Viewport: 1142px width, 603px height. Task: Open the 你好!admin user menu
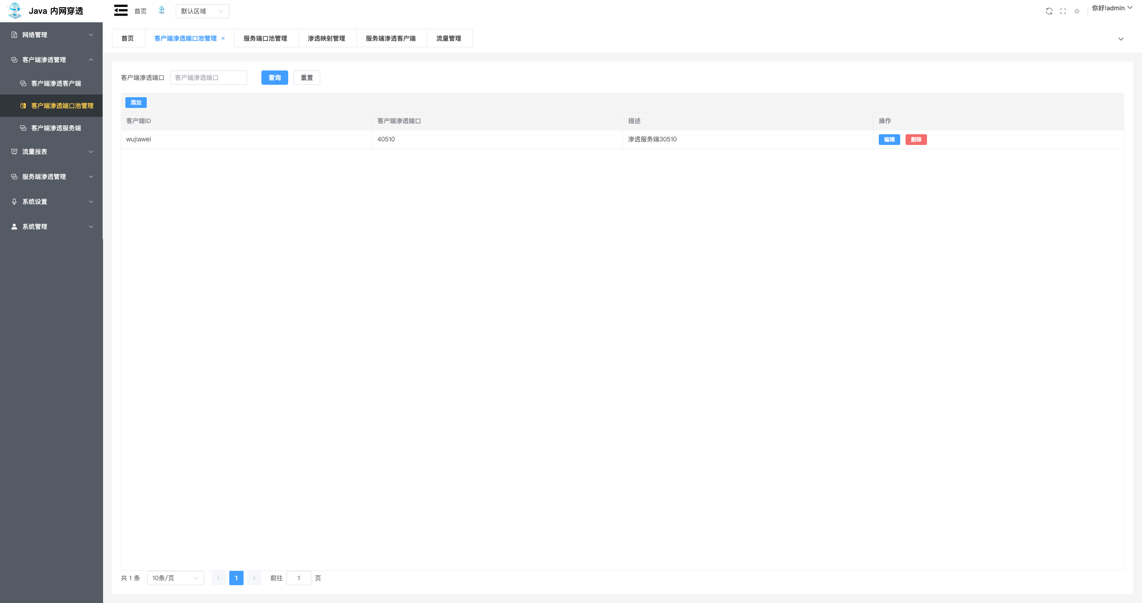1112,8
